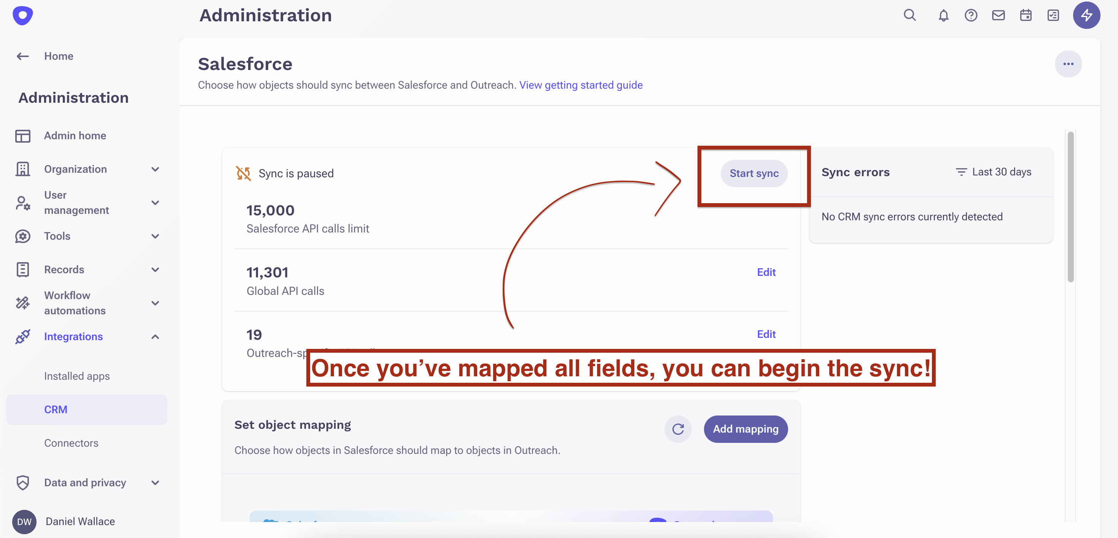Open the notifications bell
This screenshot has width=1118, height=538.
(x=943, y=16)
